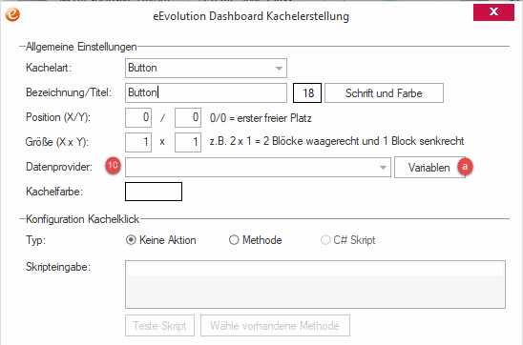This screenshot has height=345, width=523.
Task: Click the eEvolution logo icon in title bar
Action: click(x=12, y=14)
